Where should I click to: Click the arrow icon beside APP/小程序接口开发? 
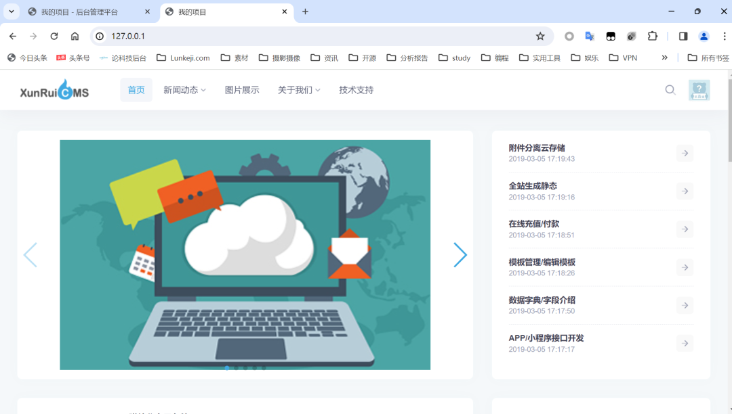685,343
